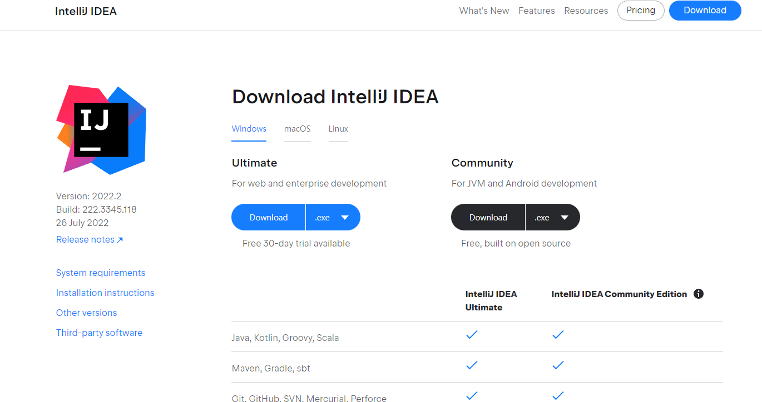This screenshot has width=762, height=402.
Task: Click the 26 July 2022 date
Action: click(82, 223)
